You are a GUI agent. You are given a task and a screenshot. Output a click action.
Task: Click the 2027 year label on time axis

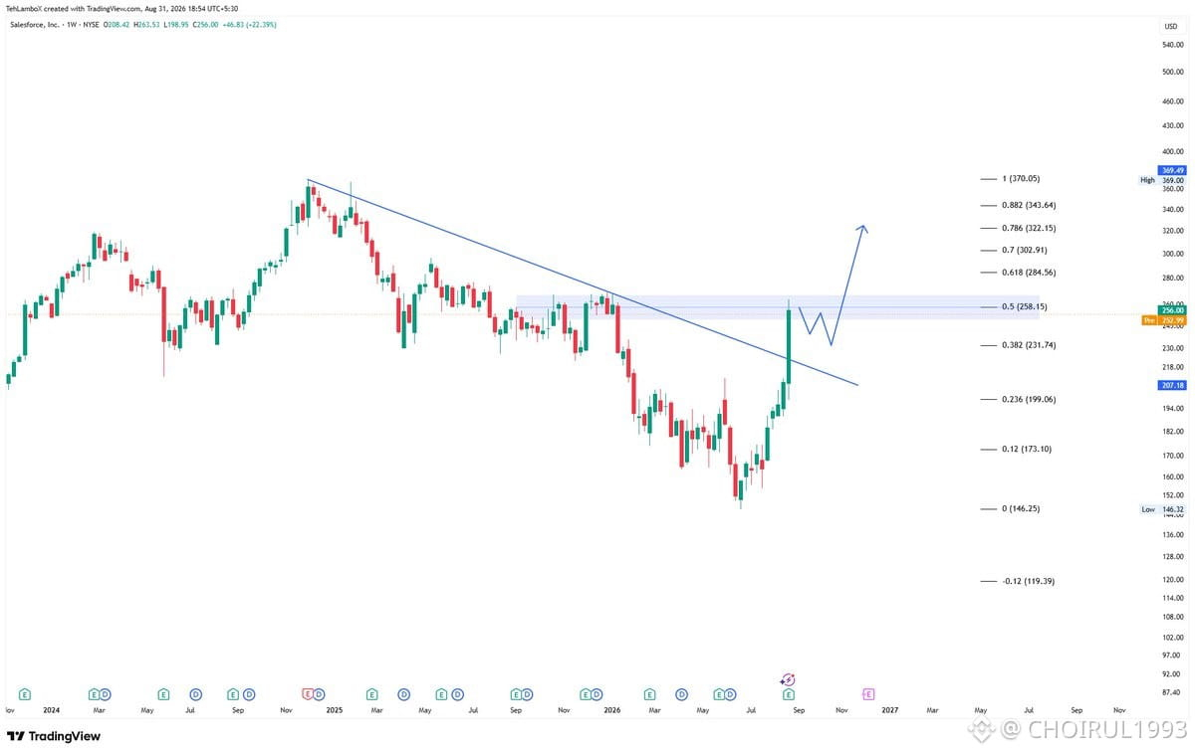coord(889,710)
